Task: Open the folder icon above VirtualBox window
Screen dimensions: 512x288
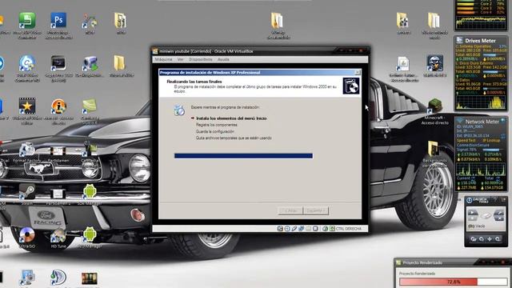Action: tap(277, 21)
